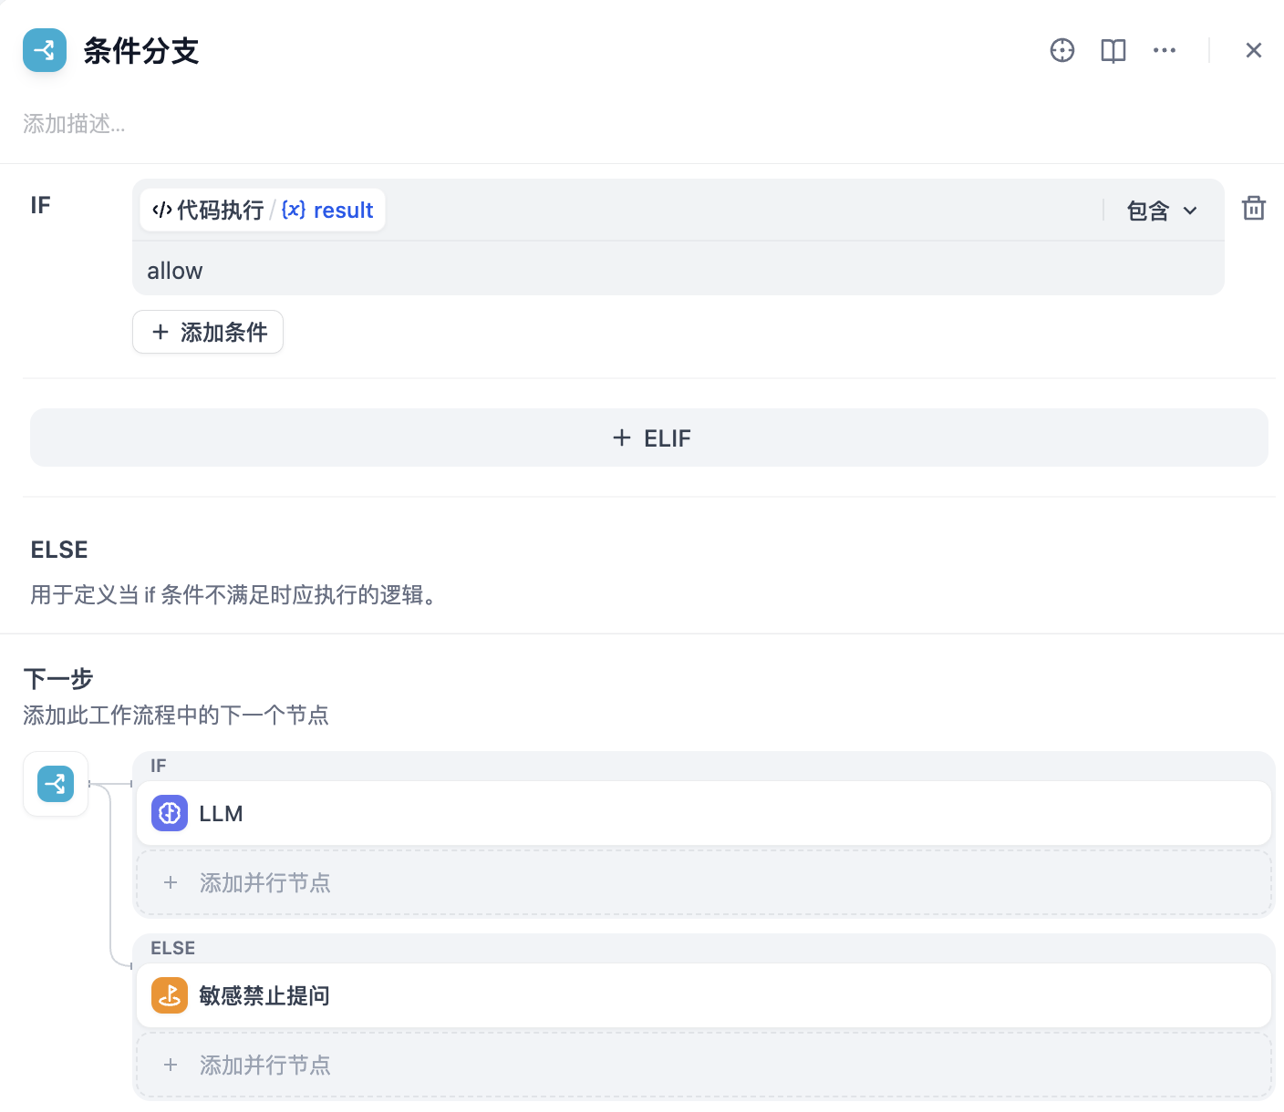
Task: Open the help documentation book icon
Action: pos(1113,50)
